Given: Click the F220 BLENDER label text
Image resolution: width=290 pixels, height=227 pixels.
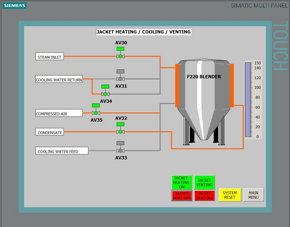Looking at the screenshot, I should tap(204, 77).
